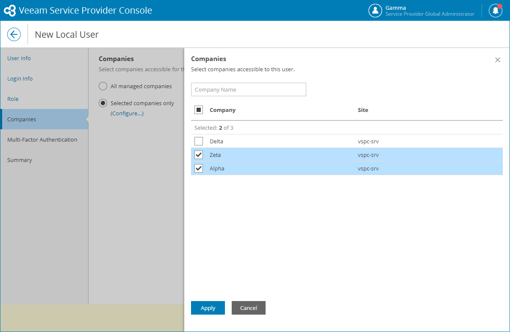Open the Multi-Factor Authentication step
This screenshot has width=510, height=332.
click(42, 139)
